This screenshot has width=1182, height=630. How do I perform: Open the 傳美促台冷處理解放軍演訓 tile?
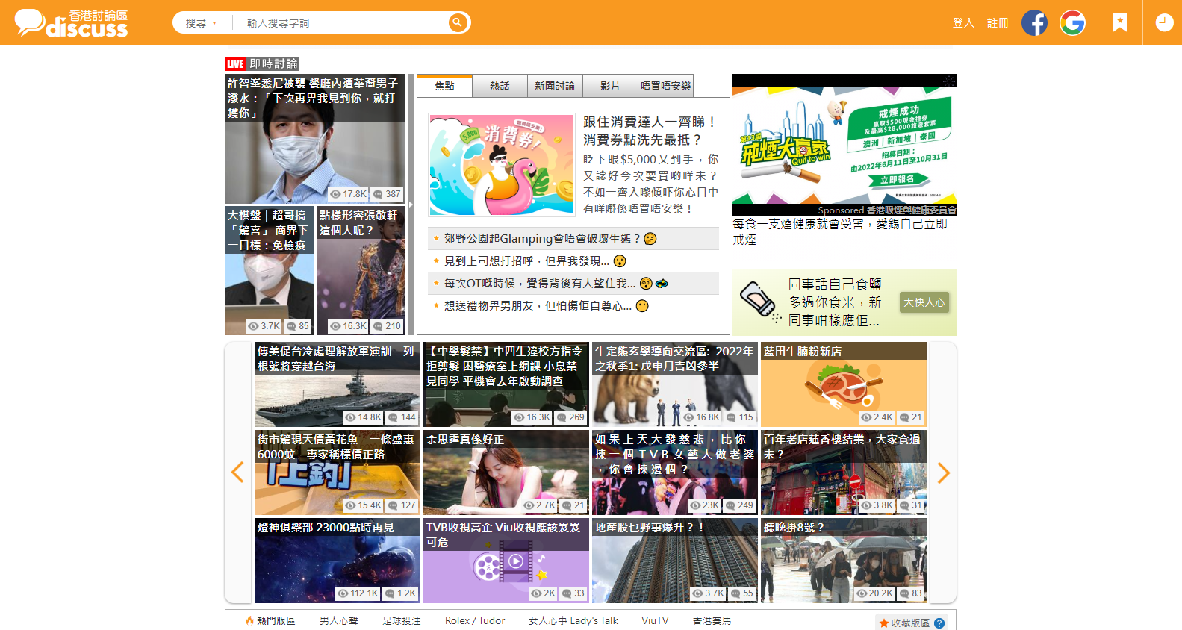(338, 384)
